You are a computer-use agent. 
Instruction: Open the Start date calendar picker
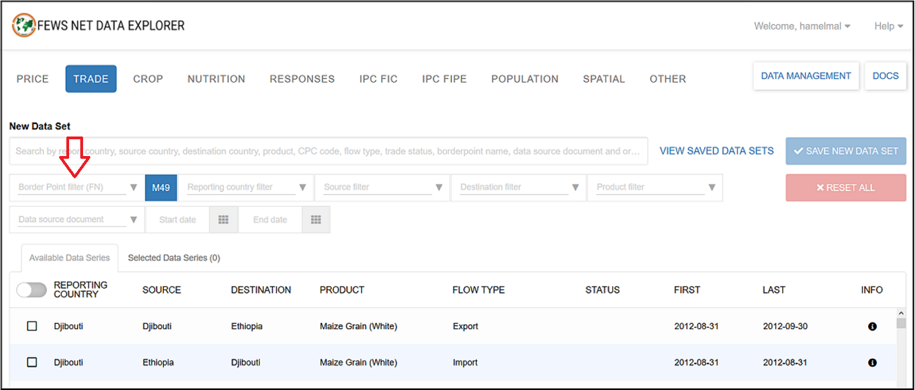[x=223, y=220]
